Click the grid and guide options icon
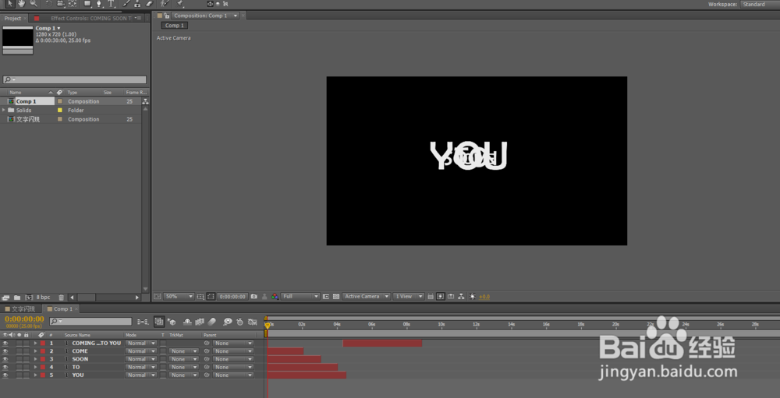The image size is (780, 398). (x=200, y=297)
